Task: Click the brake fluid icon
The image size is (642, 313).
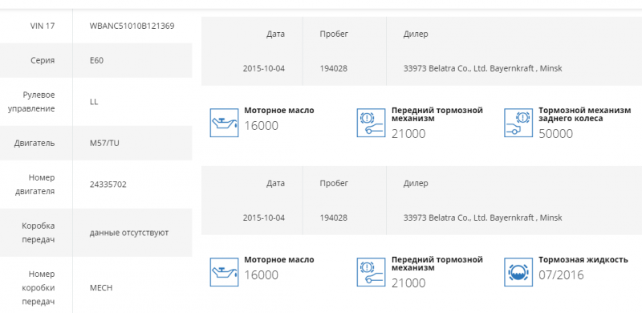Action: tap(518, 271)
